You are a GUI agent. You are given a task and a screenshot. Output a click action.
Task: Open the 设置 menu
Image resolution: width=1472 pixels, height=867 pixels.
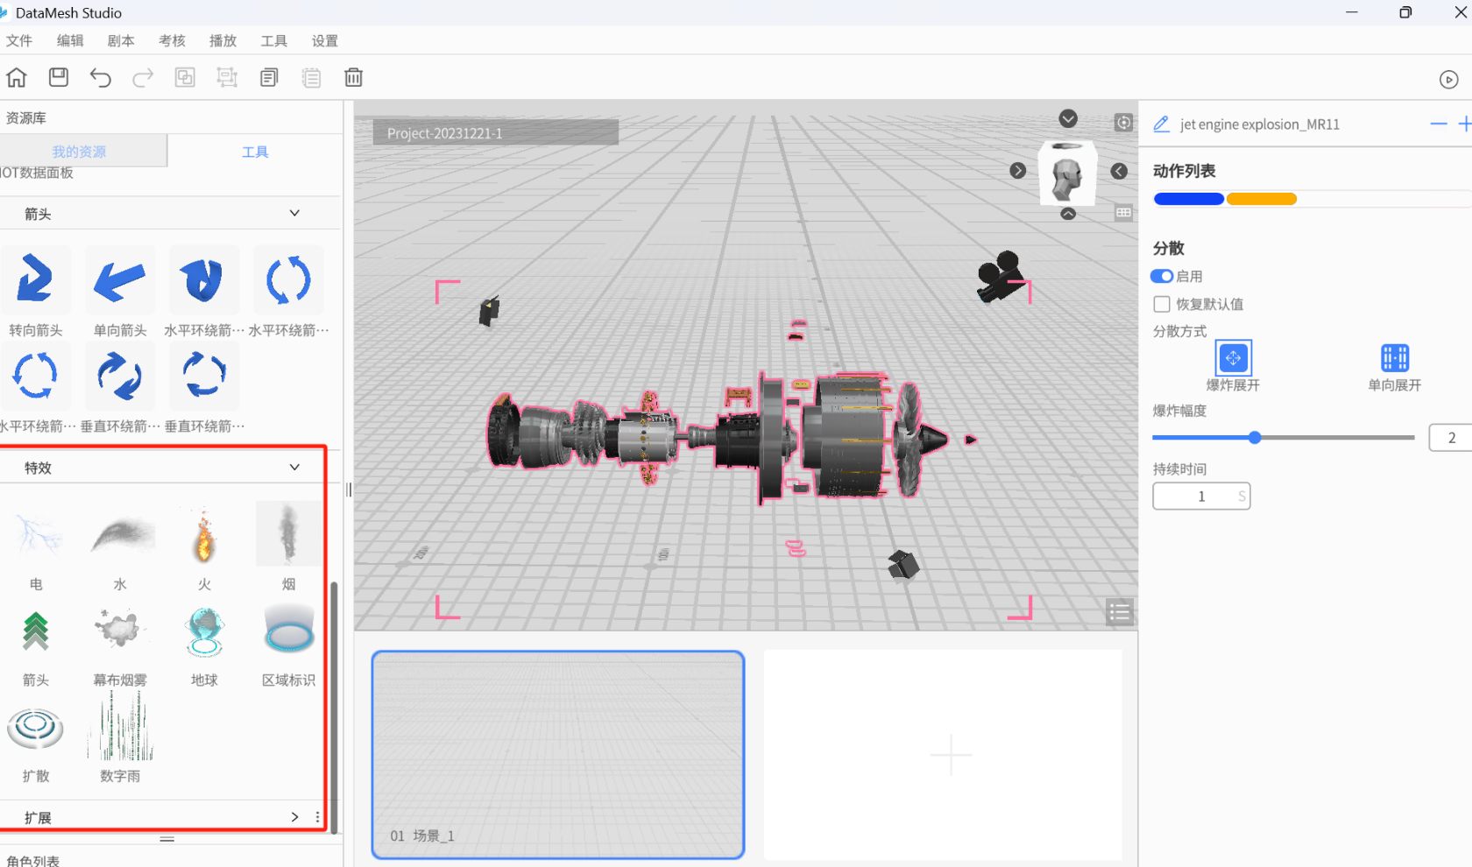coord(324,40)
